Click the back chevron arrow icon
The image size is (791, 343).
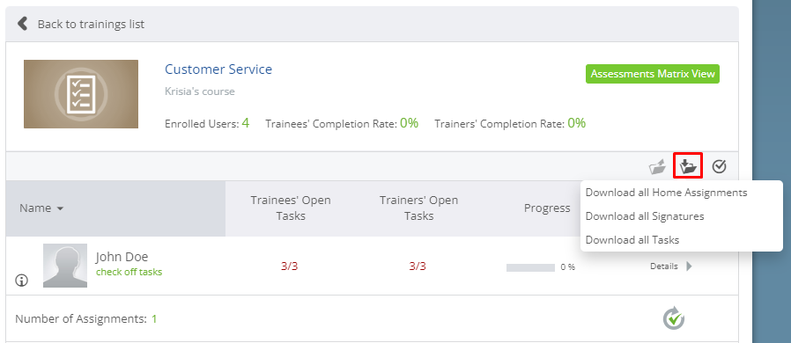tap(22, 23)
